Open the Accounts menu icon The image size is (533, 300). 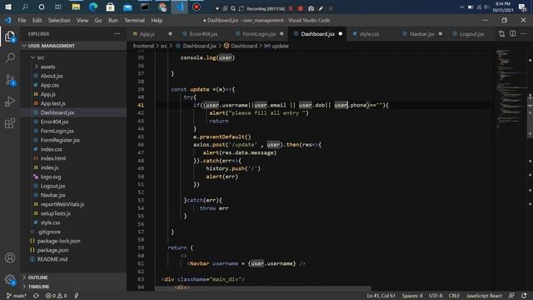tap(10, 257)
